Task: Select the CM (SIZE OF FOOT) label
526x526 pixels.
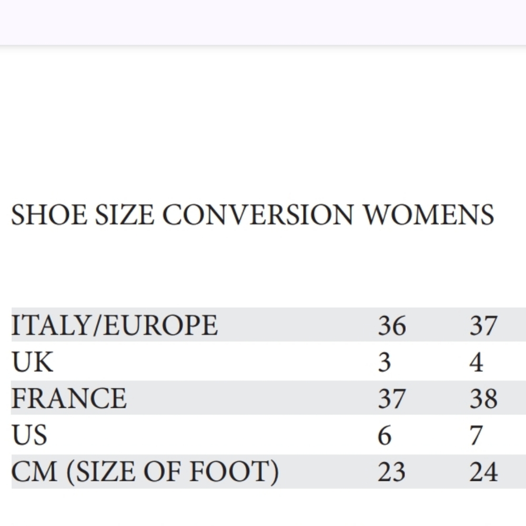Action: (x=145, y=472)
